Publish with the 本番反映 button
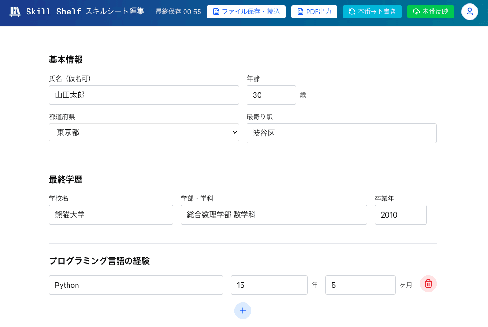 coord(430,12)
